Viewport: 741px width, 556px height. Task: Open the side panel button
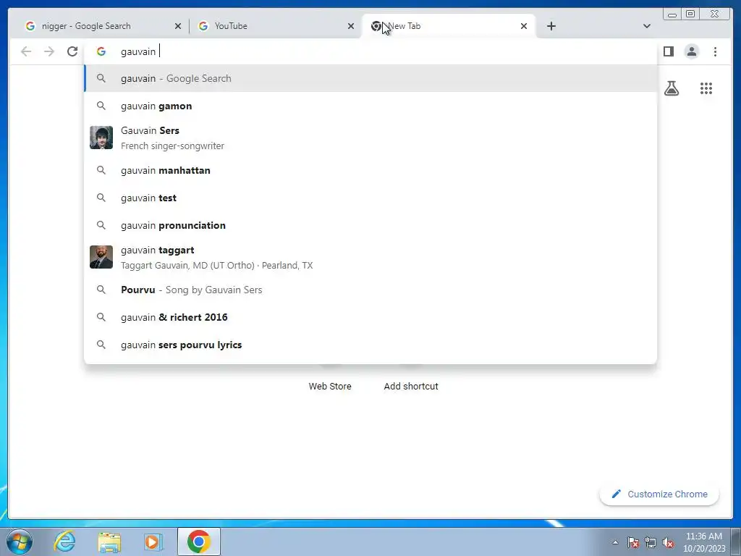point(668,51)
